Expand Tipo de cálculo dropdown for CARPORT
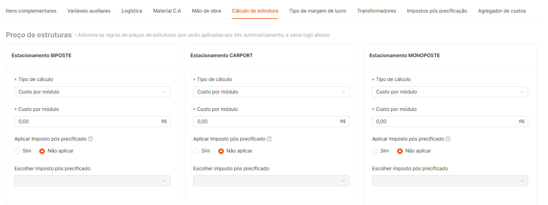 coord(271,92)
